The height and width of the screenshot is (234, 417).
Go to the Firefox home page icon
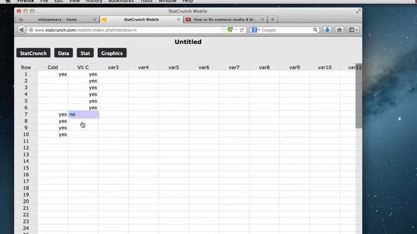[339, 30]
